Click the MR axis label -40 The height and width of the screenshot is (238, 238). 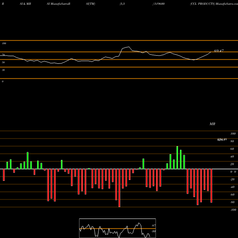[232, 187]
